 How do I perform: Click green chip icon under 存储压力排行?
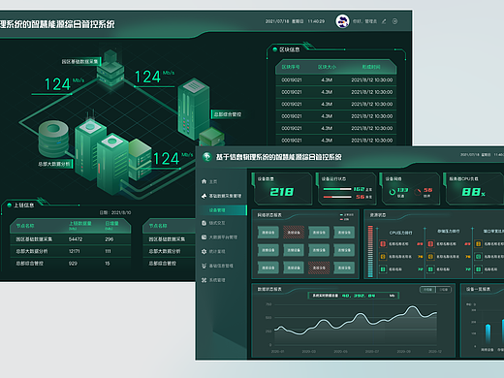click(x=430, y=268)
